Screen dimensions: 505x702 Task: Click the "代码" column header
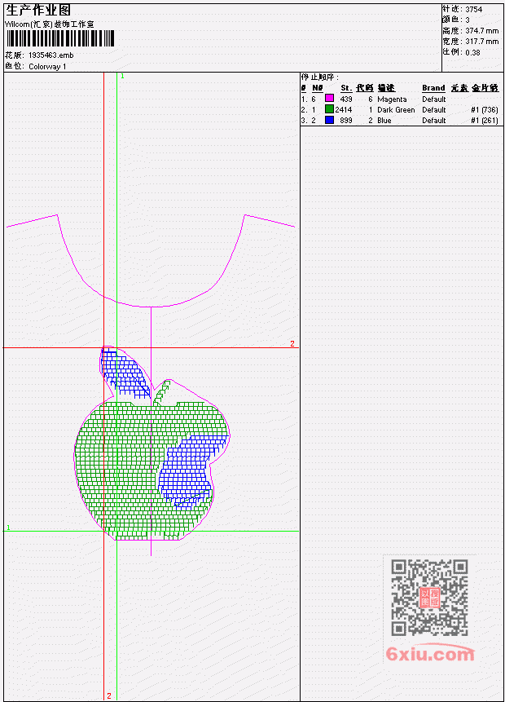365,88
